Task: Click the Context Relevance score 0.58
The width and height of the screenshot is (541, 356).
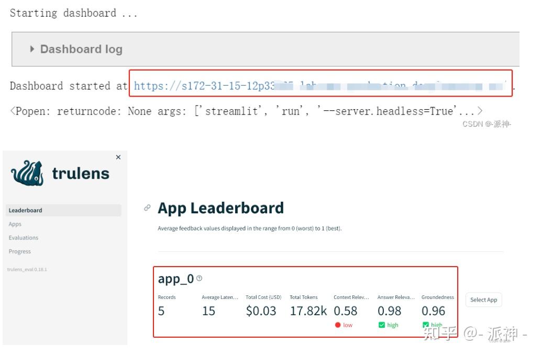Action: tap(346, 311)
